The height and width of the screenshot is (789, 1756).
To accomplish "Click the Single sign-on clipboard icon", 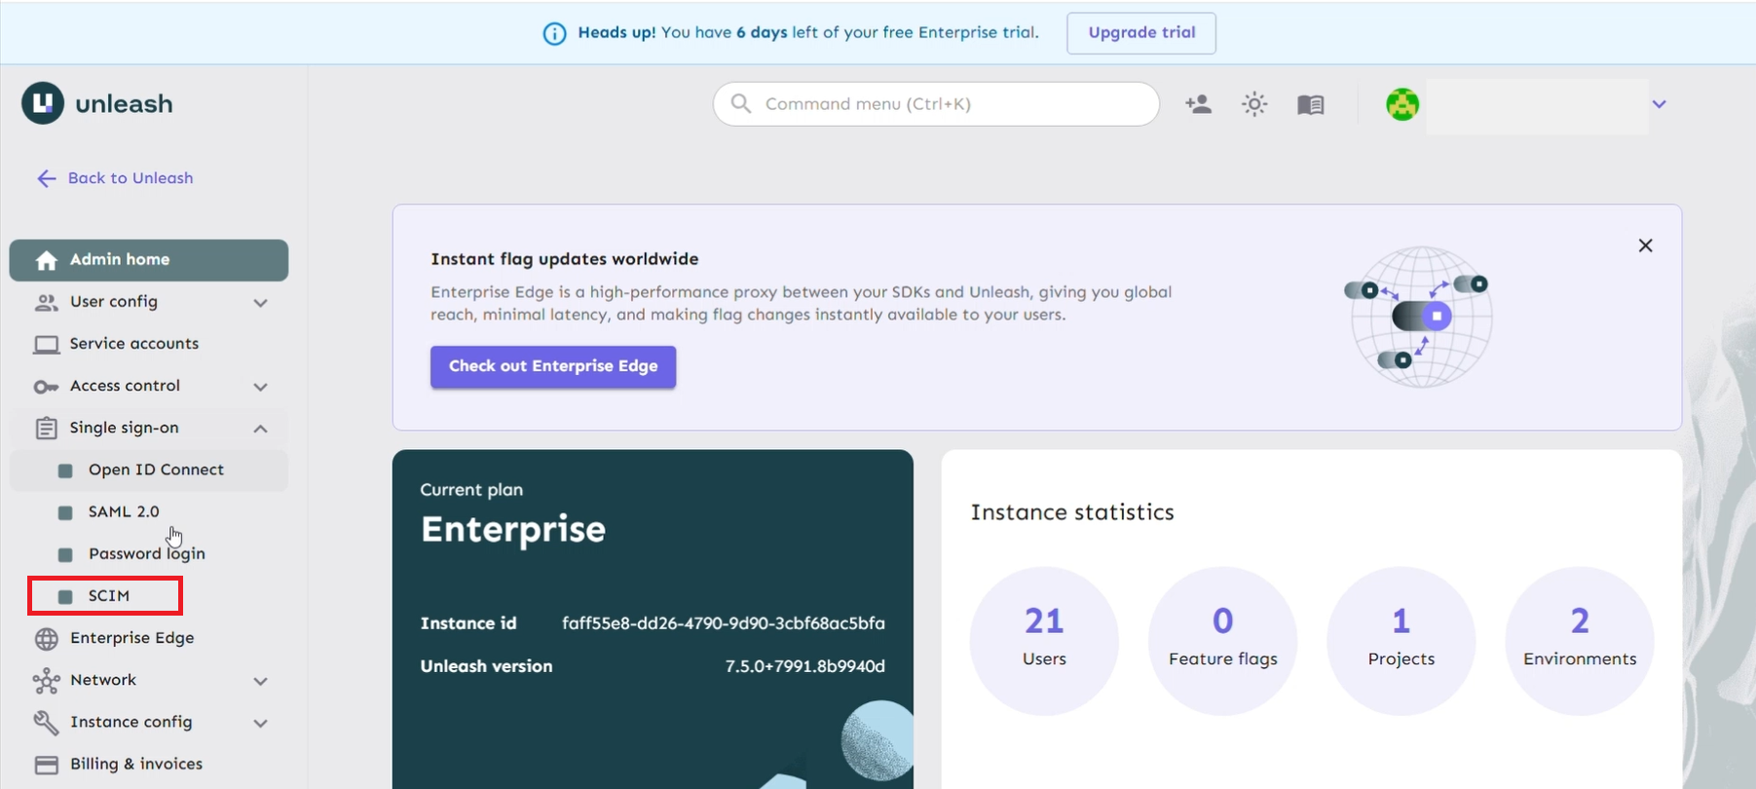I will coord(46,429).
